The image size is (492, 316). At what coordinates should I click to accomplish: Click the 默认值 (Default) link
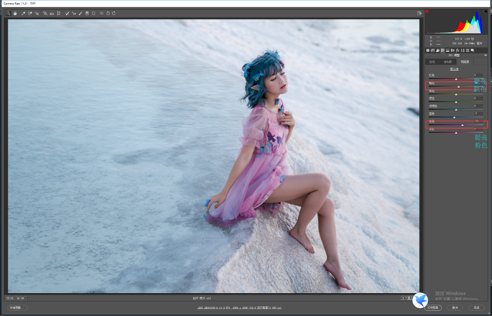[x=454, y=69]
